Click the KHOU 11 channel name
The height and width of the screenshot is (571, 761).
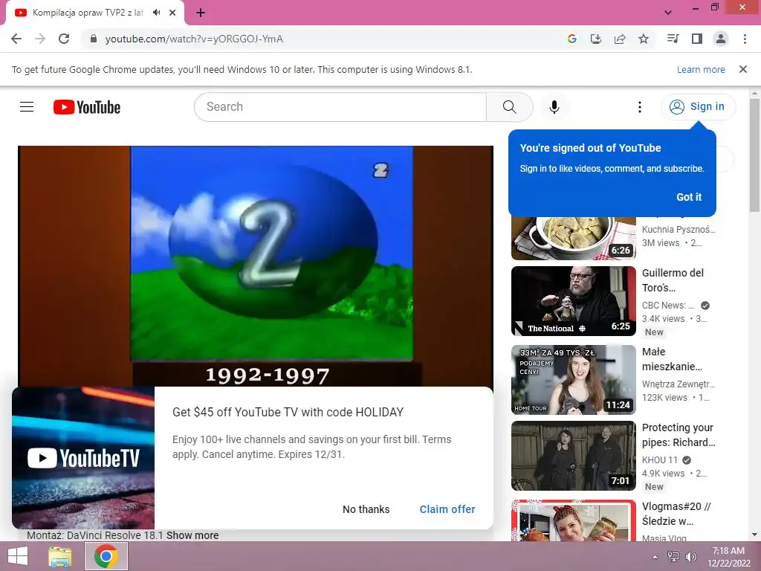click(660, 459)
